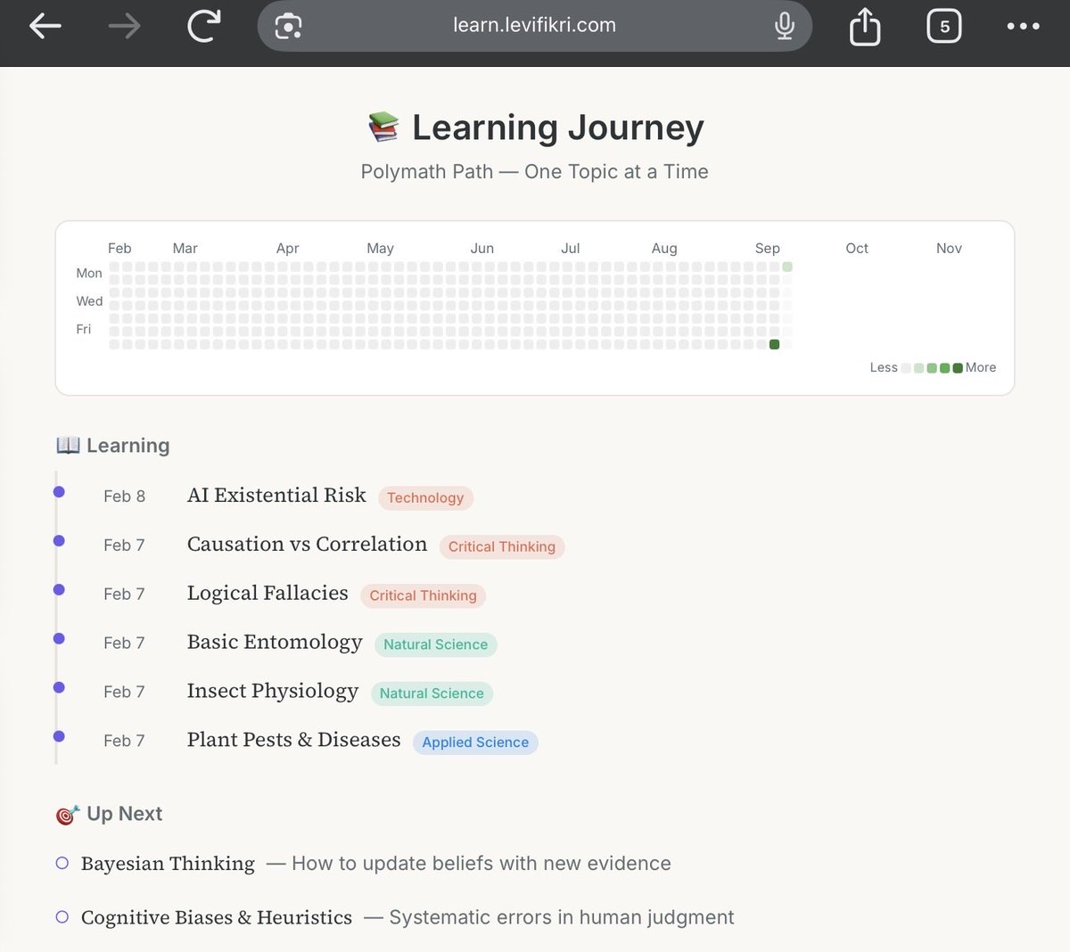
Task: Click the timeline dot for AI Existential Risk
Action: point(59,492)
